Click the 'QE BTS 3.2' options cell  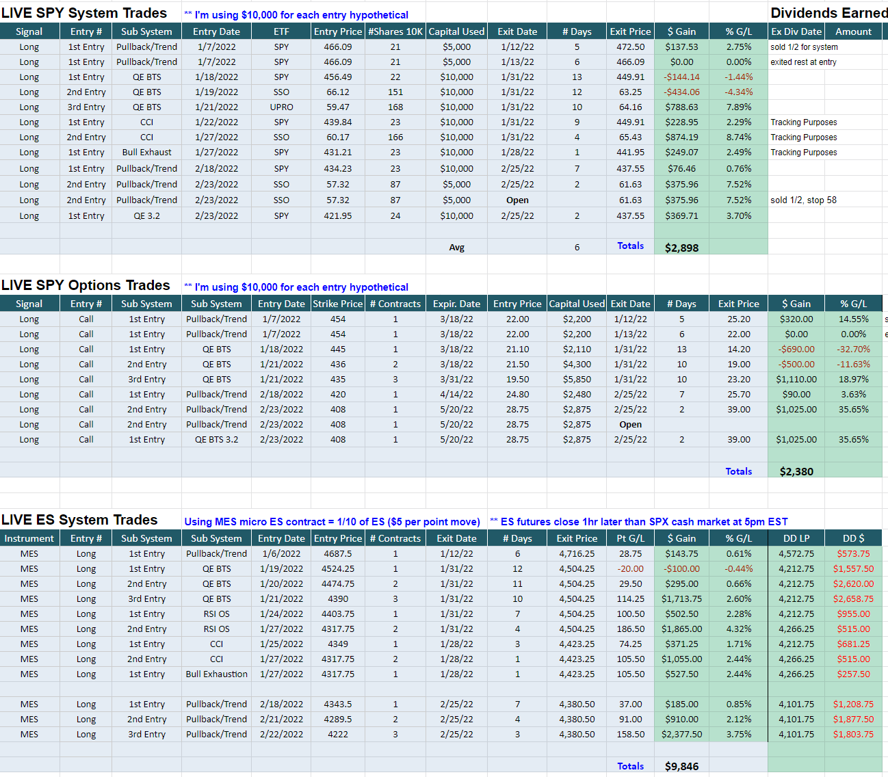pos(216,440)
